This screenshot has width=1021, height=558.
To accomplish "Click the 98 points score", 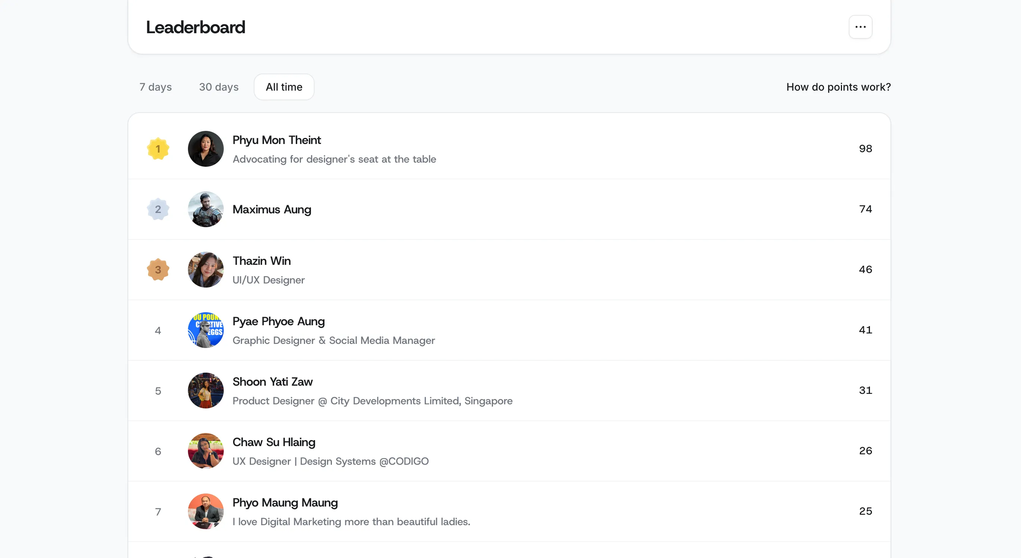I will 865,149.
